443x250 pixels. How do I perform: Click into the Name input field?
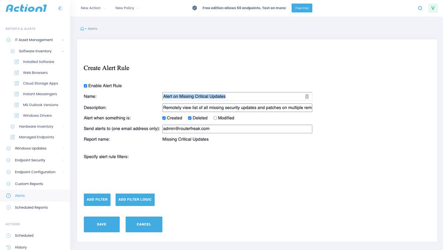[237, 96]
